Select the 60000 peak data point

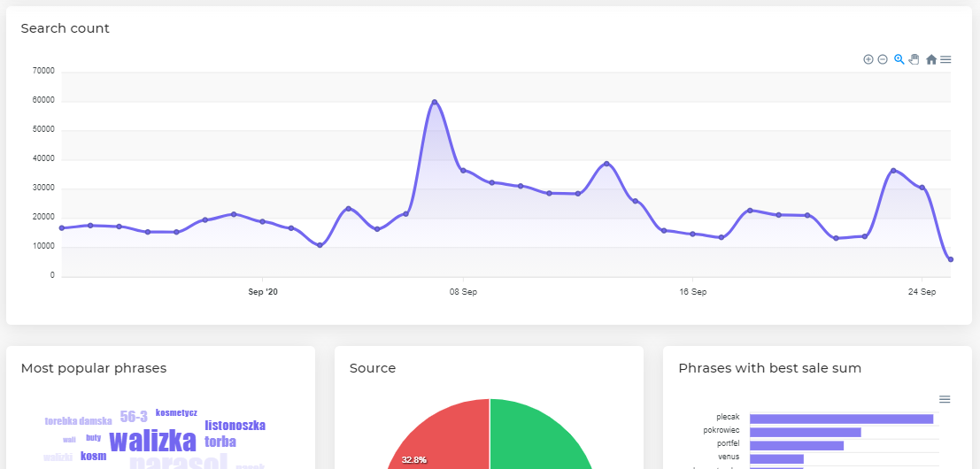point(435,102)
